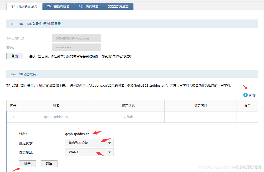Click the 登出 button
This screenshot has width=264, height=172.
point(15,56)
